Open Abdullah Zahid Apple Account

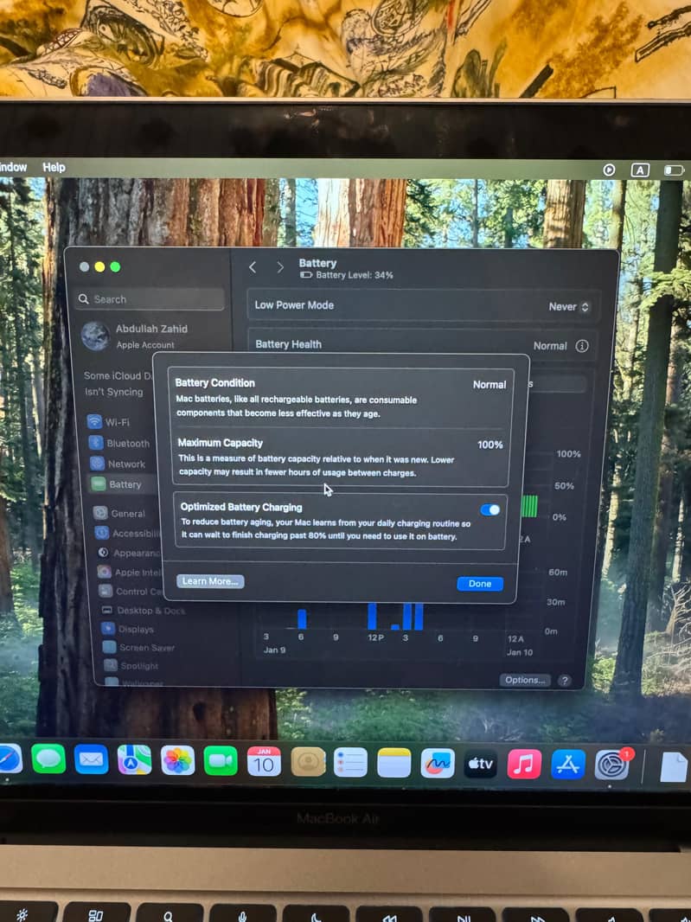click(135, 336)
